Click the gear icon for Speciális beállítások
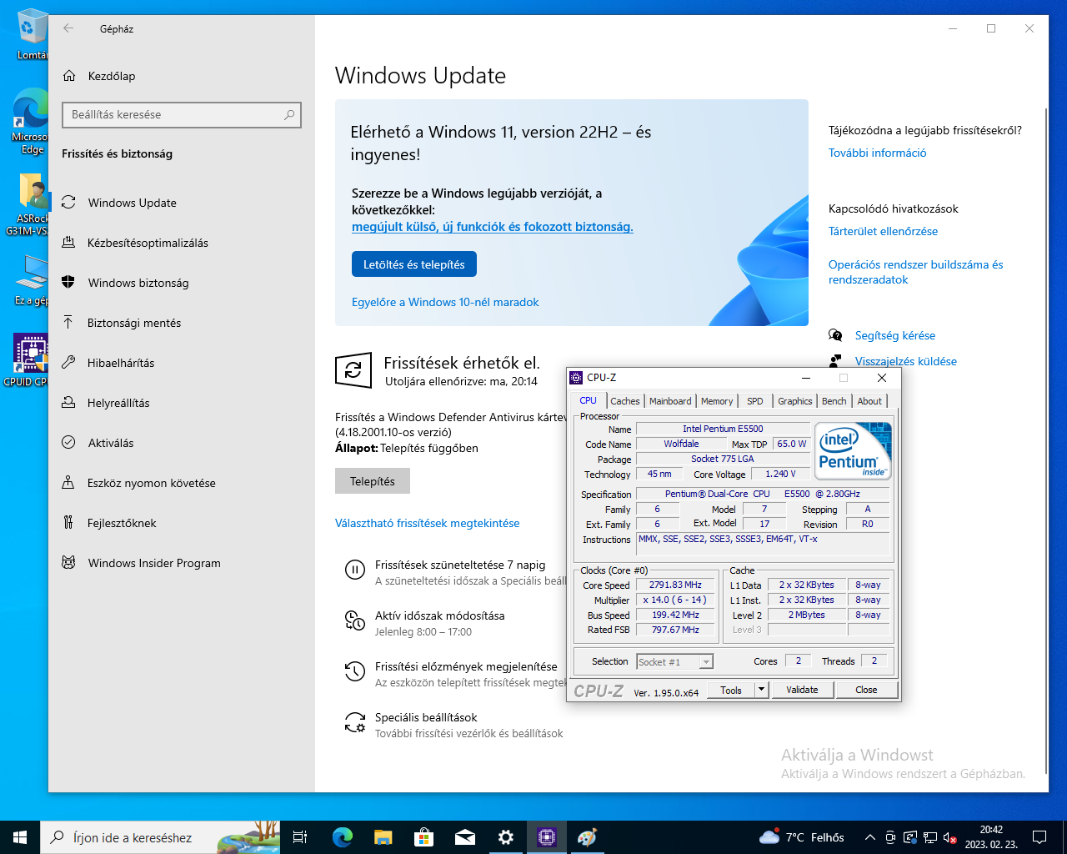The width and height of the screenshot is (1067, 854). tap(355, 722)
